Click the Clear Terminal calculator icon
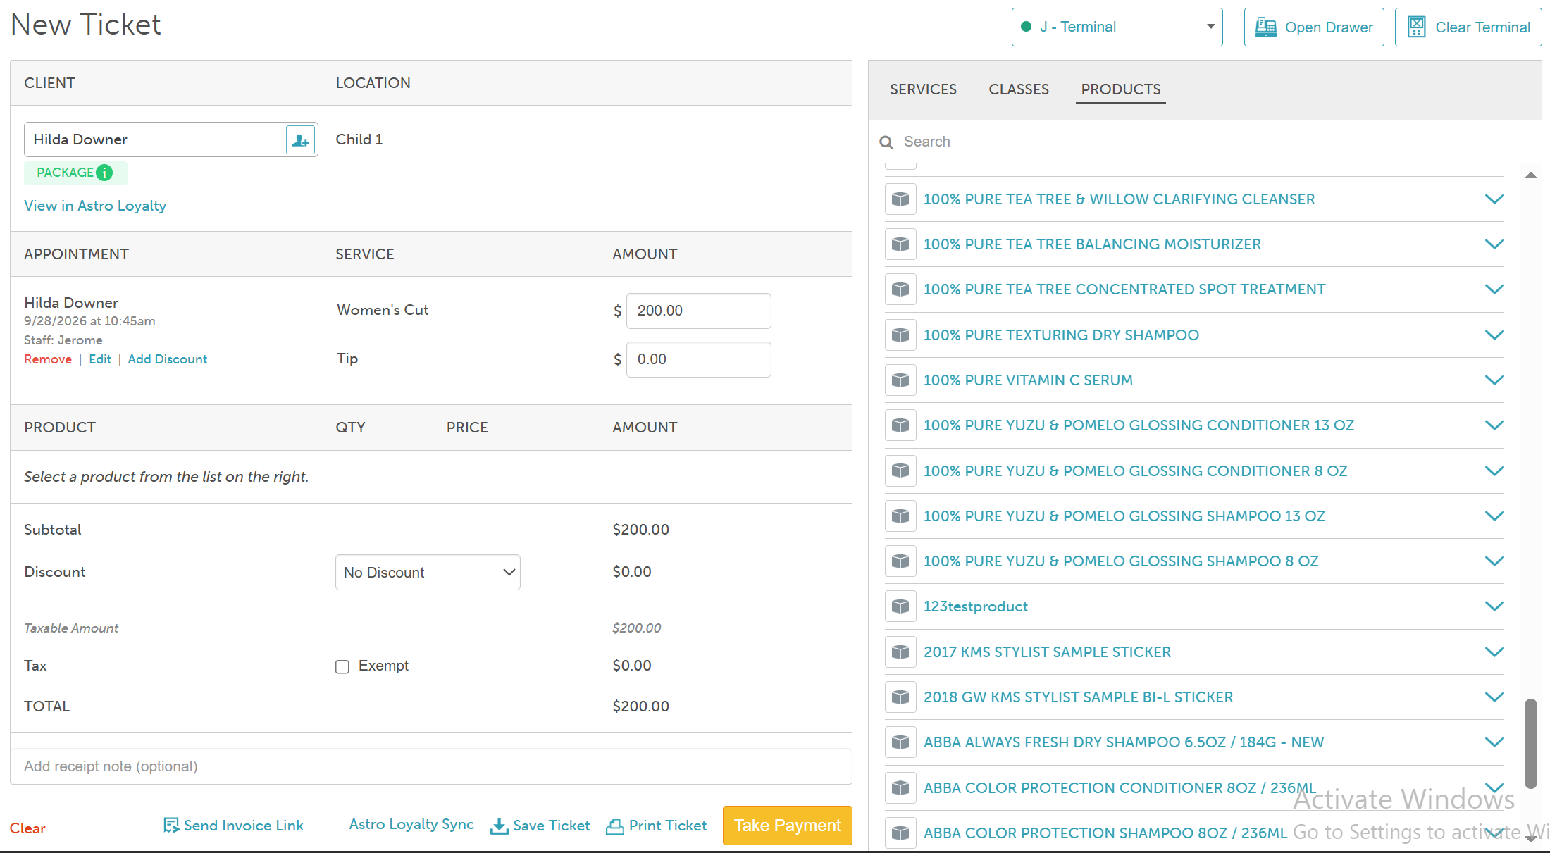Viewport: 1550px width, 853px height. coord(1416,27)
